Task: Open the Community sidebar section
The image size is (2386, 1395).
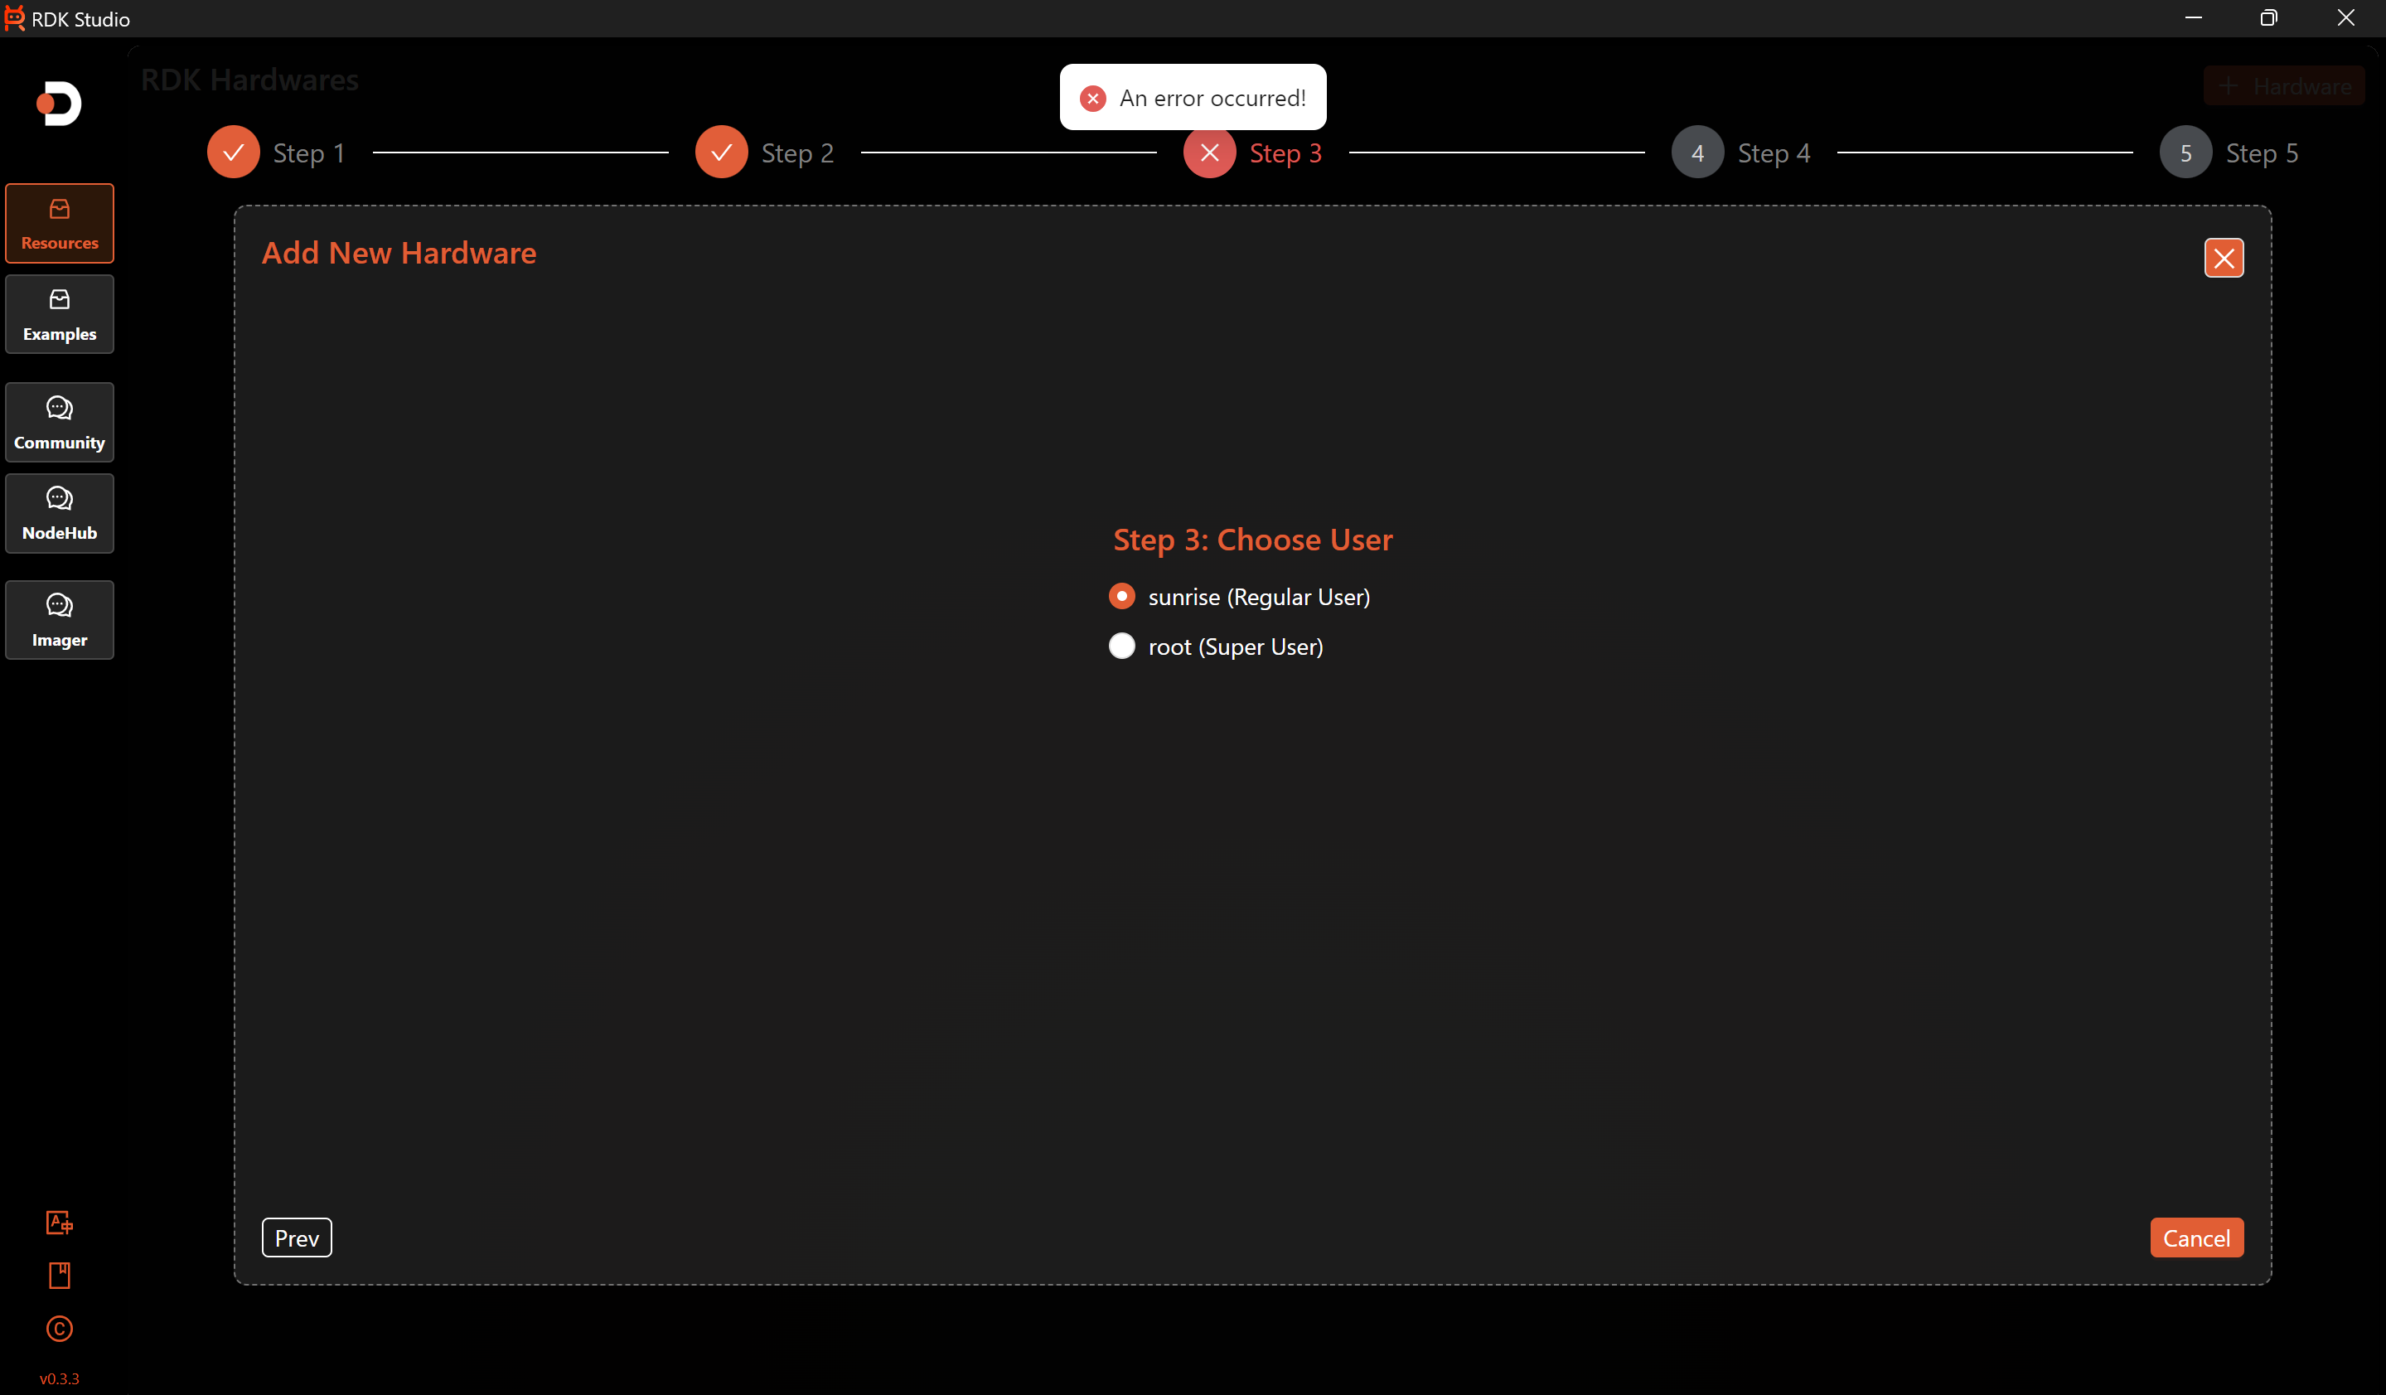Action: coord(60,423)
